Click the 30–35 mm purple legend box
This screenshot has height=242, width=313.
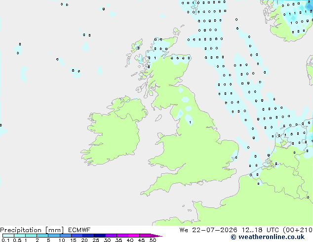[111, 236]
